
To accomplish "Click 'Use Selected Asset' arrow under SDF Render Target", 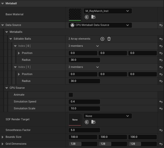I will 87,122.
